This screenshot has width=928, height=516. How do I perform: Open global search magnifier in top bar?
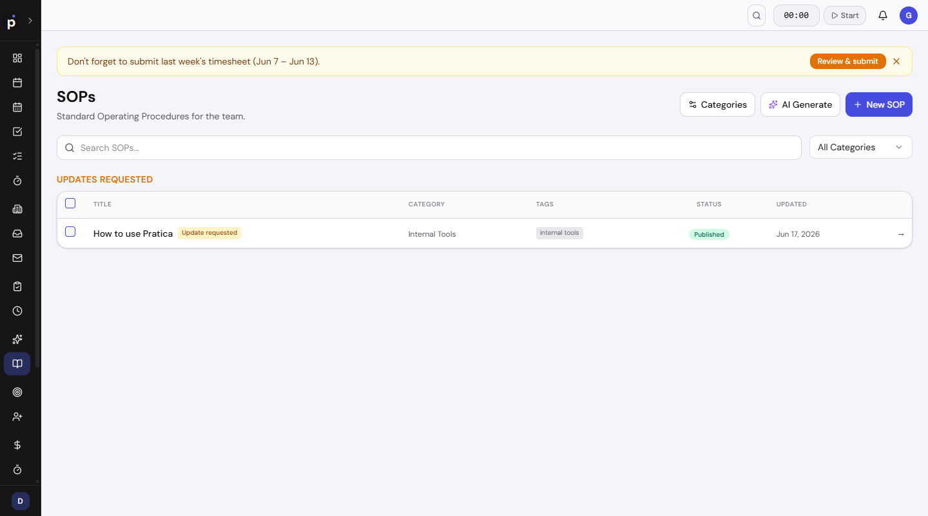tap(757, 15)
